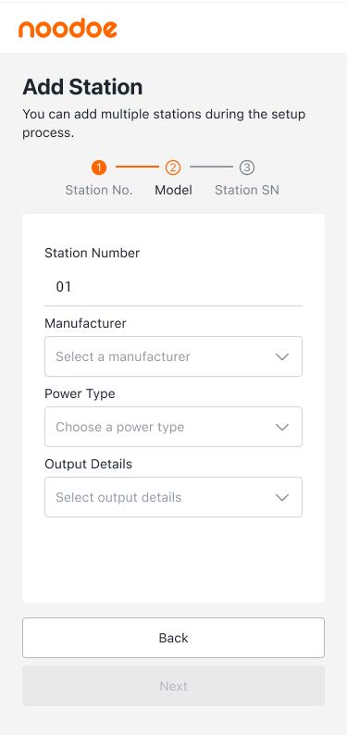Viewport: 347px width, 735px height.
Task: Click the Power Type chevron arrow
Action: click(x=282, y=427)
